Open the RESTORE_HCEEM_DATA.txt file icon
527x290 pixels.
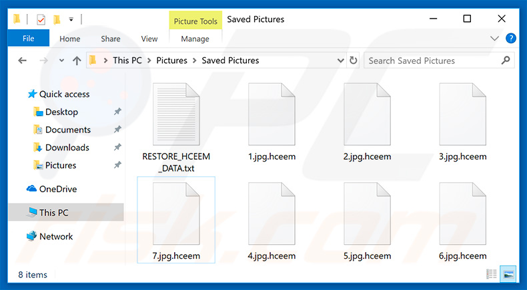coord(176,114)
